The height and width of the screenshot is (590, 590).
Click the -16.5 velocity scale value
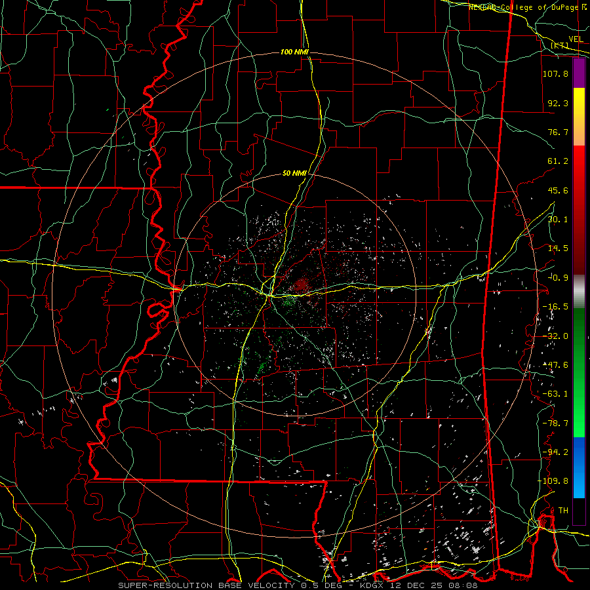pos(555,307)
